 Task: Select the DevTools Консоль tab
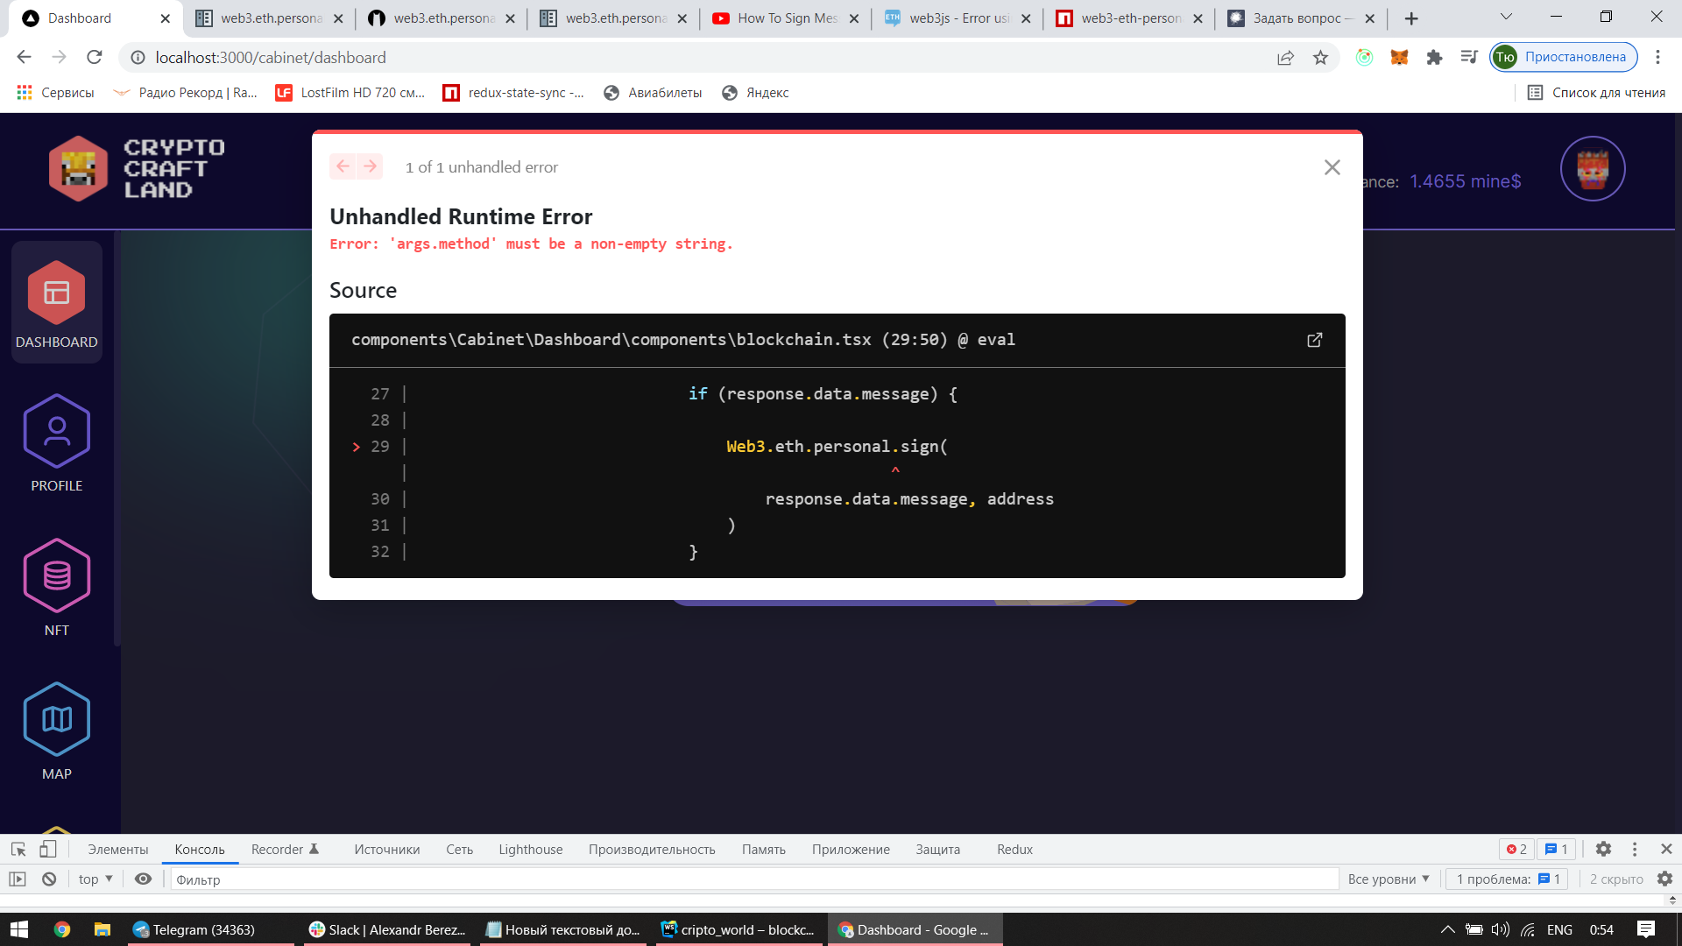[200, 850]
